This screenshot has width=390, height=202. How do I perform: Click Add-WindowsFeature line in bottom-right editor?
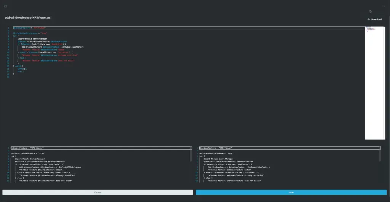pyautogui.click(x=239, y=167)
